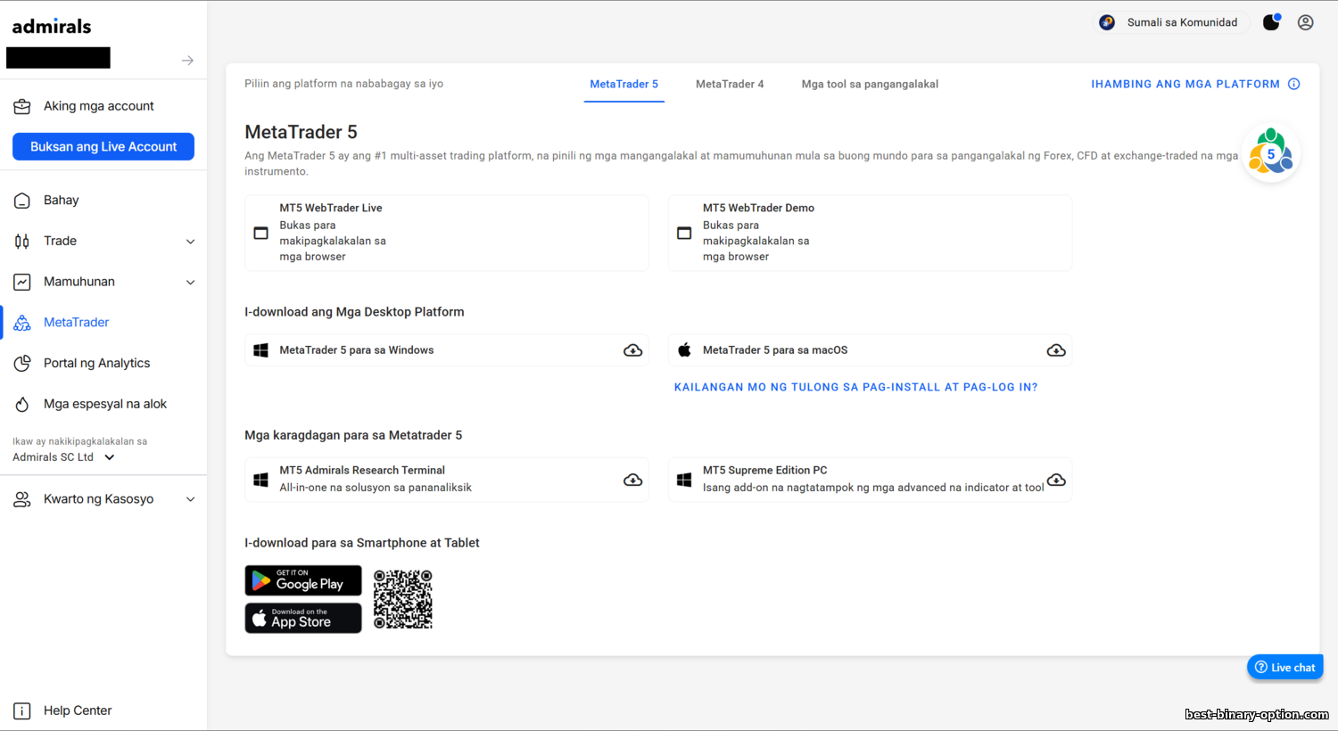Expand the Mamuhunan sidebar section
This screenshot has width=1338, height=731.
point(190,283)
